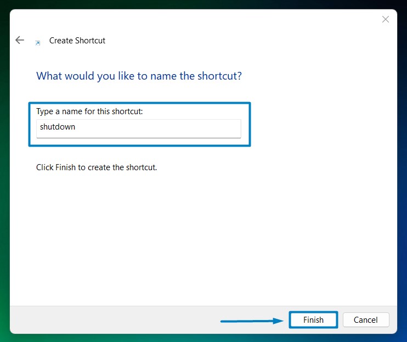The width and height of the screenshot is (407, 342).
Task: Click the Finish button
Action: point(313,319)
